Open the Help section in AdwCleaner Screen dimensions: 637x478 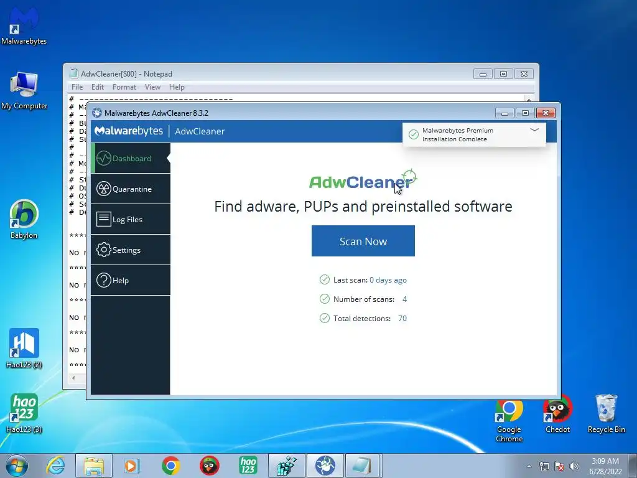tap(131, 281)
